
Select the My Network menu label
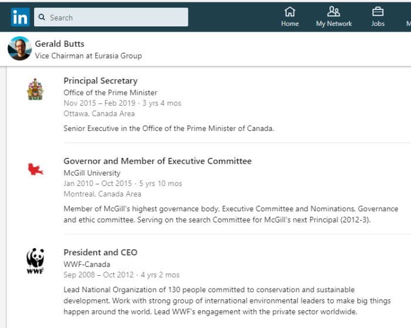[x=333, y=23]
